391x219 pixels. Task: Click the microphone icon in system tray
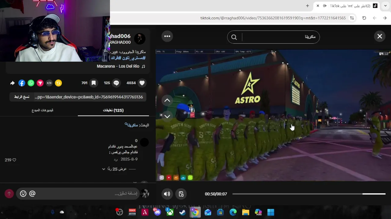click(53, 212)
